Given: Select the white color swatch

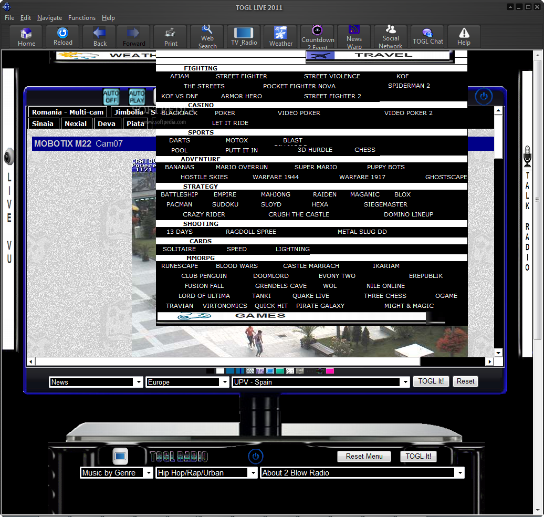Looking at the screenshot, I should coord(221,371).
